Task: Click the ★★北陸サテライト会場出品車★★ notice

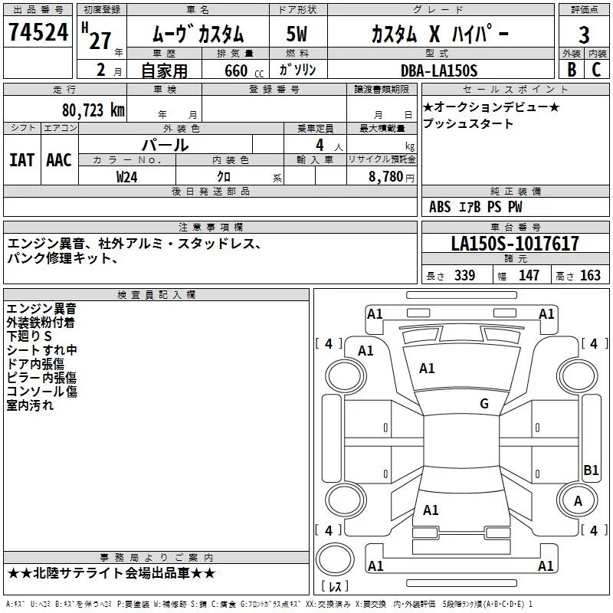Action: click(111, 573)
